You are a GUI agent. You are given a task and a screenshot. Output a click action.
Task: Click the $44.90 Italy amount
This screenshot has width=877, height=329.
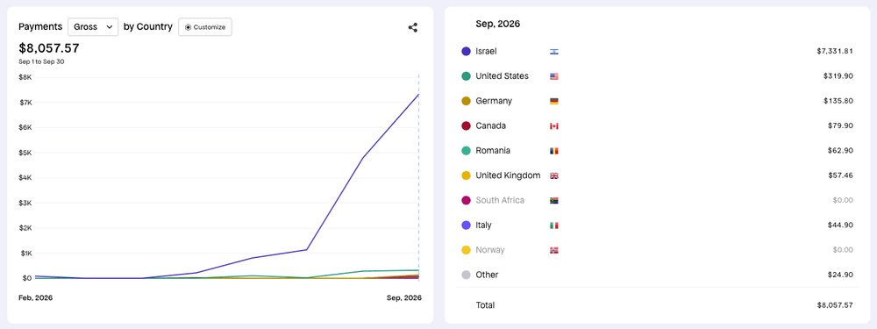click(x=840, y=225)
